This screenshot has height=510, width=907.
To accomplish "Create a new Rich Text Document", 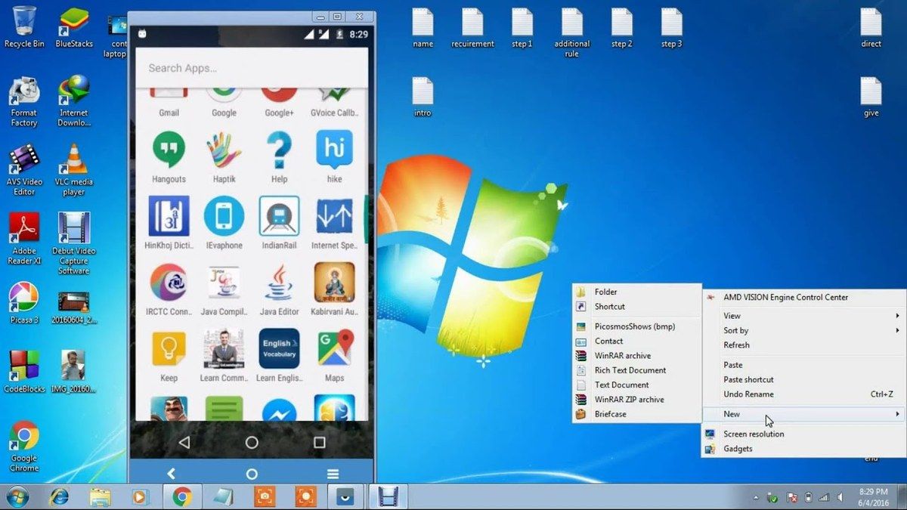I will coord(636,370).
